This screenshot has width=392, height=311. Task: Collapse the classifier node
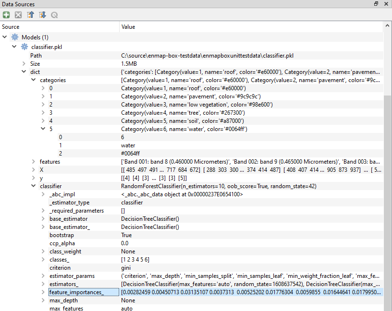(x=33, y=186)
